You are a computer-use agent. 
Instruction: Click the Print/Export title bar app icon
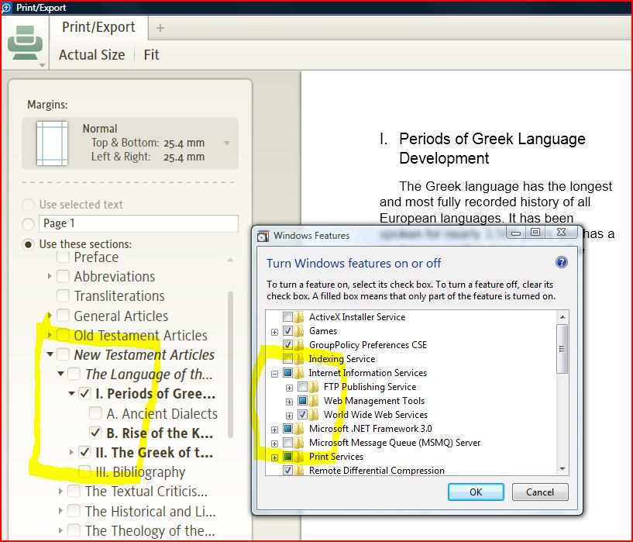(7, 7)
